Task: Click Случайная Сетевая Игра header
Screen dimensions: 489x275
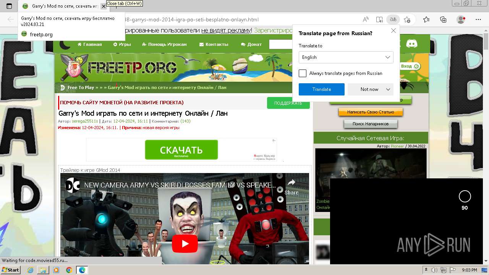Action: 371,138
